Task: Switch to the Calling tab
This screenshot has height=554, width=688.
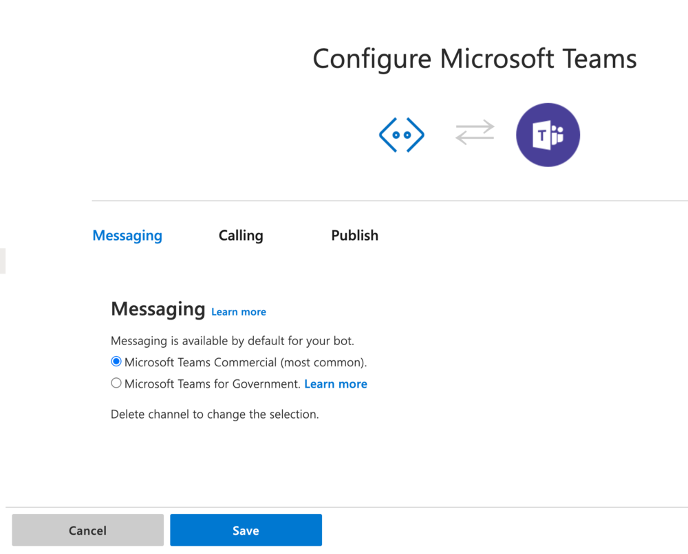Action: (241, 235)
